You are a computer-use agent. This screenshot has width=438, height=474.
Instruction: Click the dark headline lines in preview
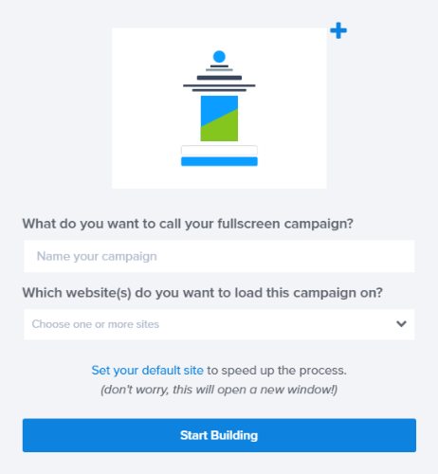click(219, 88)
